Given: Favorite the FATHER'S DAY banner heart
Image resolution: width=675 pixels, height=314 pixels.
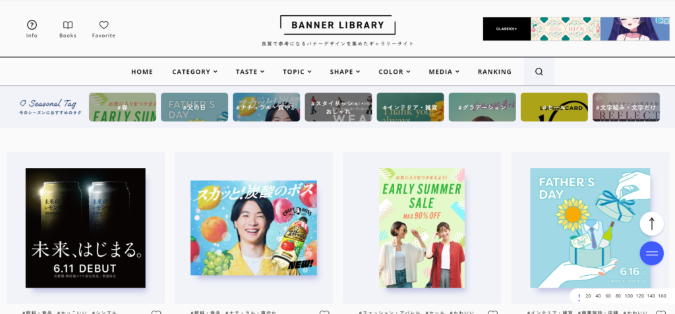Looking at the screenshot, I should (x=660, y=312).
